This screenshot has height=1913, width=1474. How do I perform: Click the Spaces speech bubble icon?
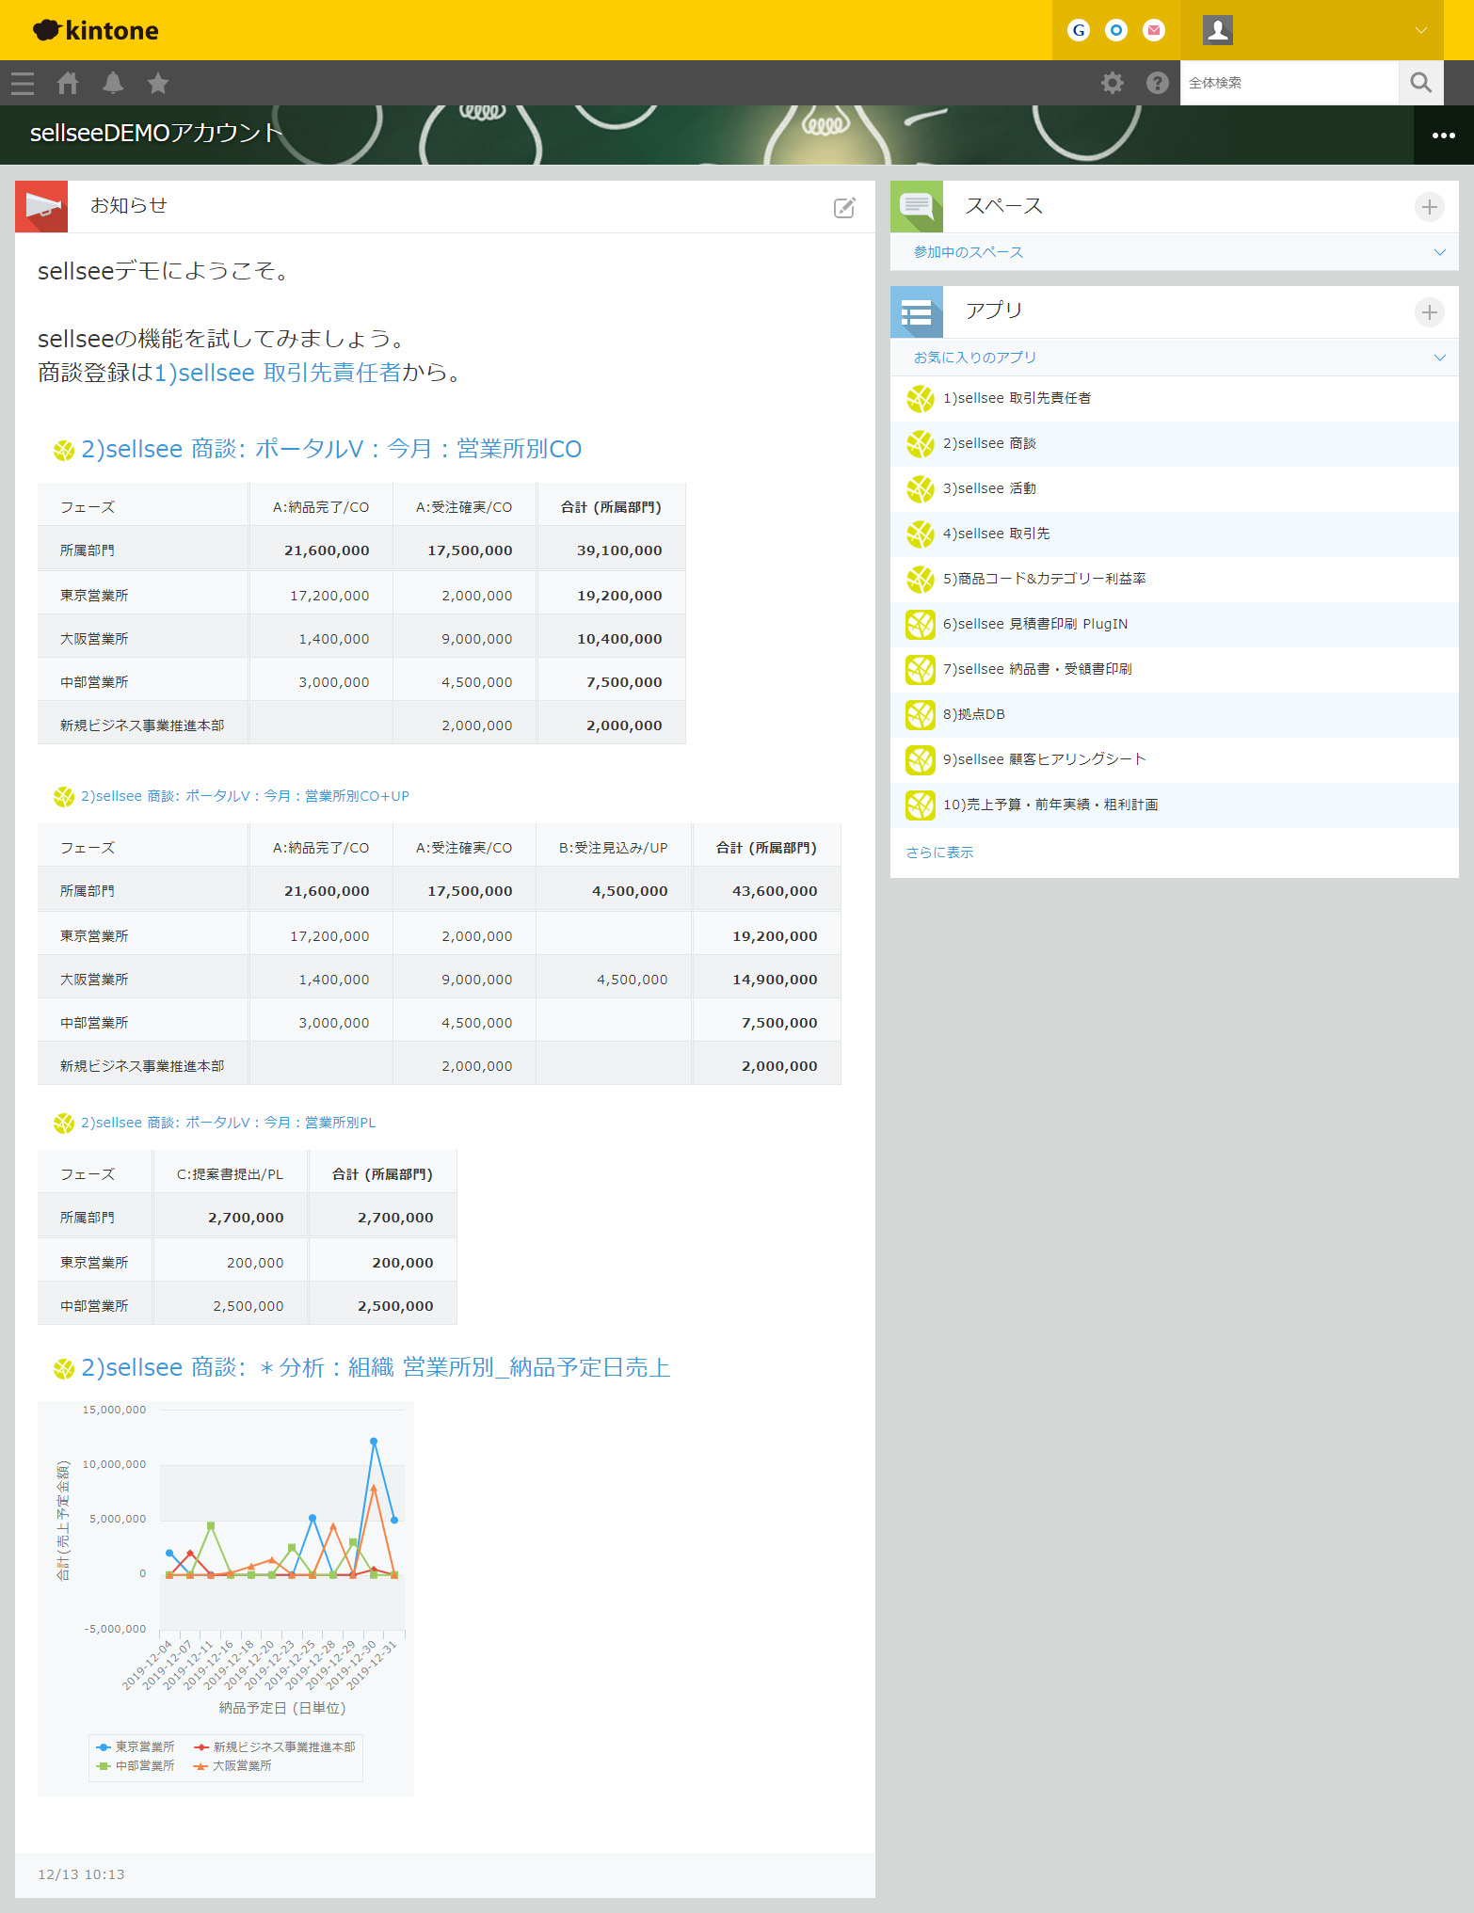click(917, 207)
